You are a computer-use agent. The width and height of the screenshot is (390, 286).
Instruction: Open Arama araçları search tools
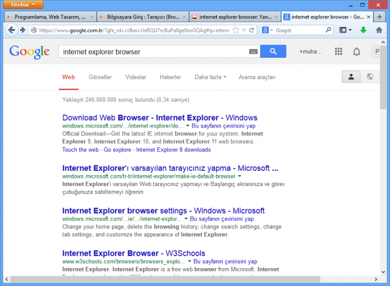(x=257, y=77)
